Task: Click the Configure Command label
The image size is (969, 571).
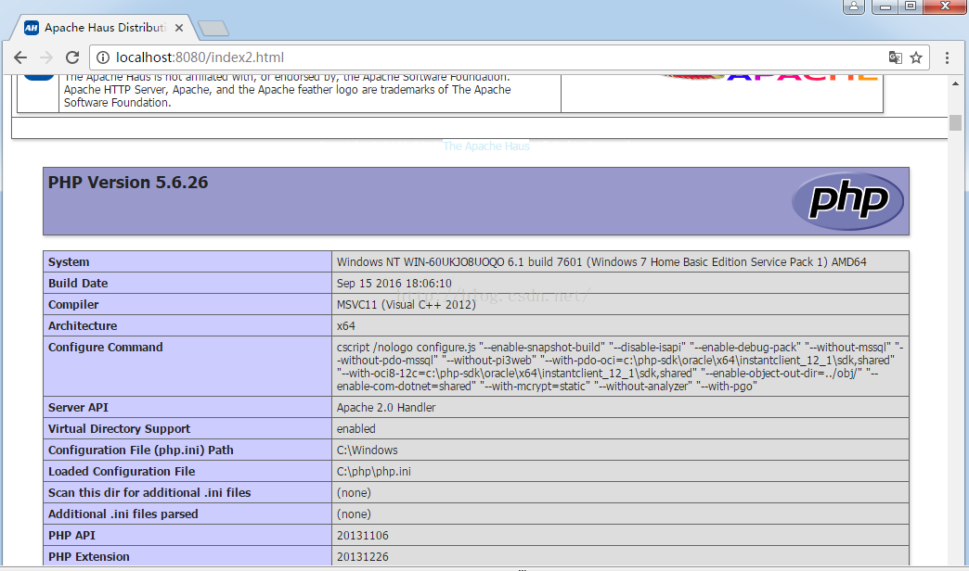Action: [105, 347]
